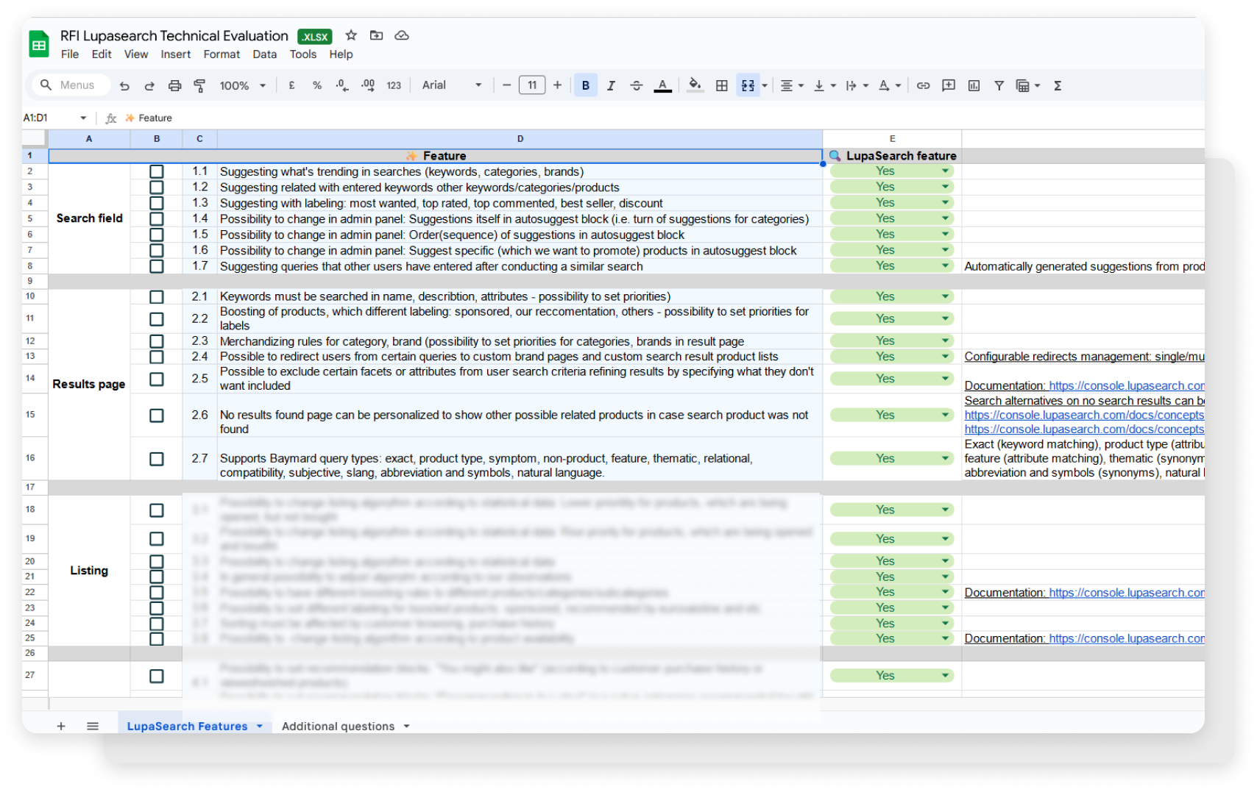Open the fill colour bucket
Image resolution: width=1257 pixels, height=792 pixels.
(695, 85)
